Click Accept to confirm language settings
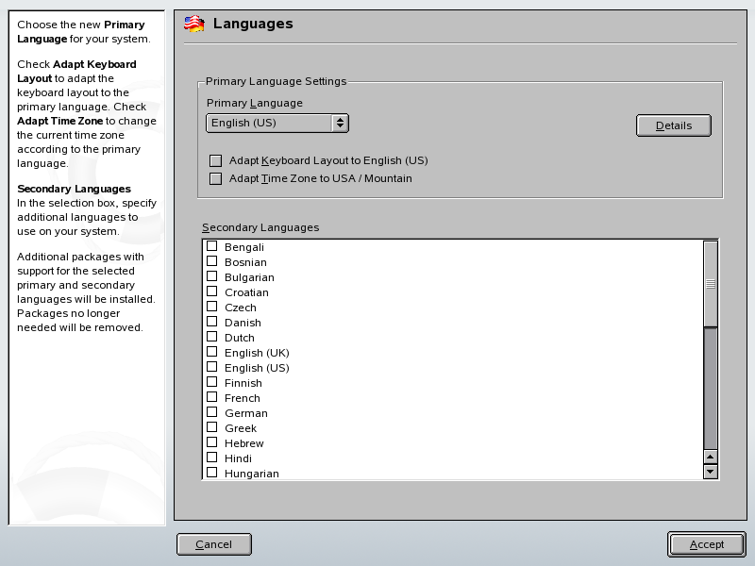The image size is (755, 566). tap(706, 544)
